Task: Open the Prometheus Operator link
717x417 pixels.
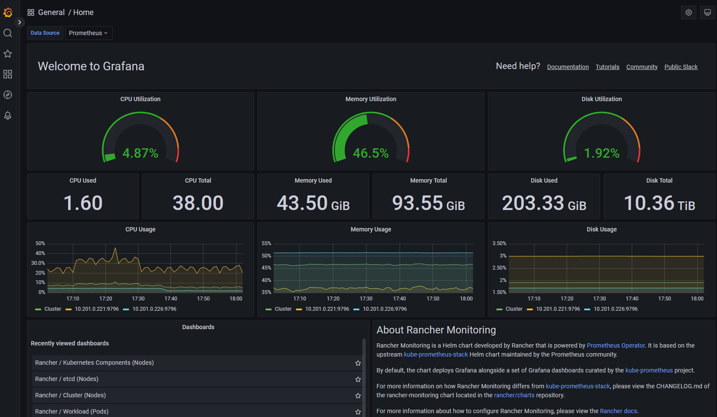Action: click(615, 345)
